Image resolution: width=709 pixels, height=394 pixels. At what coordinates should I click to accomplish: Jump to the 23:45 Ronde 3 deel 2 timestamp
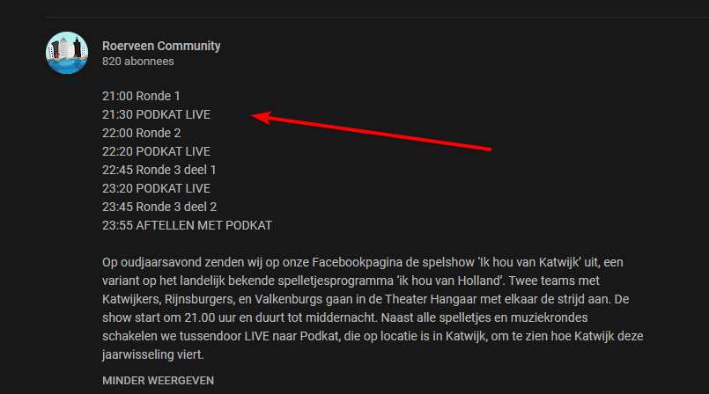(x=159, y=208)
